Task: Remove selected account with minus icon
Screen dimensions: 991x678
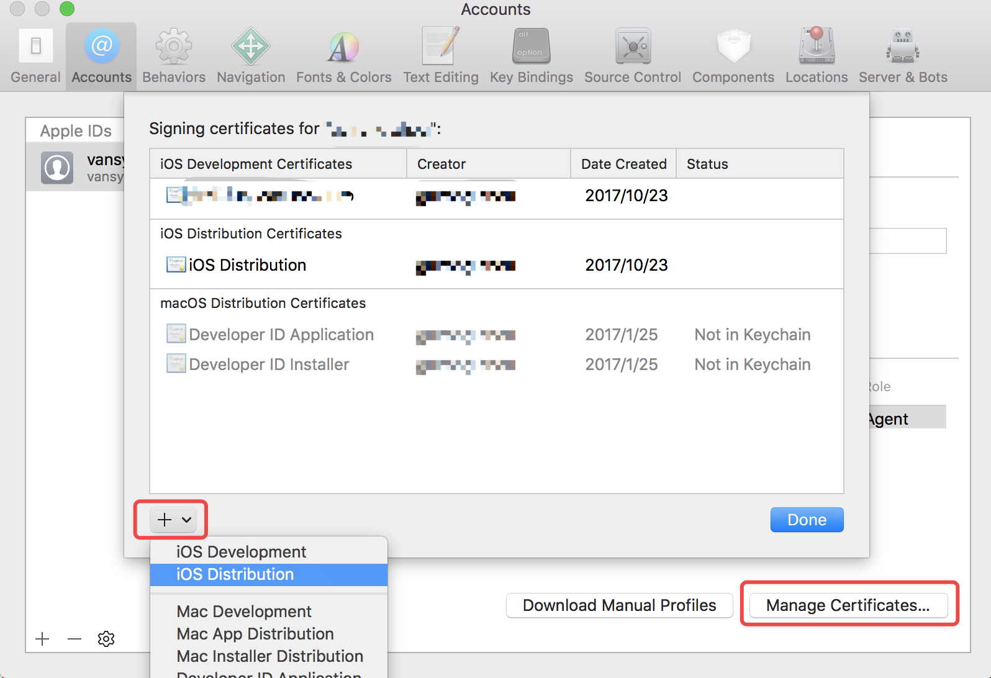Action: point(75,639)
